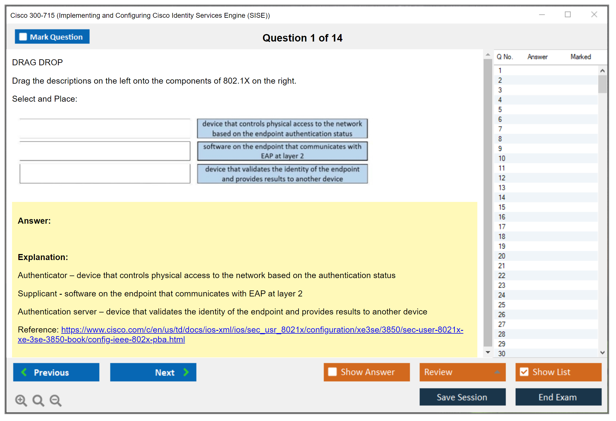616x421 pixels.
Task: Click the right chevron on Next button
Action: tap(186, 372)
